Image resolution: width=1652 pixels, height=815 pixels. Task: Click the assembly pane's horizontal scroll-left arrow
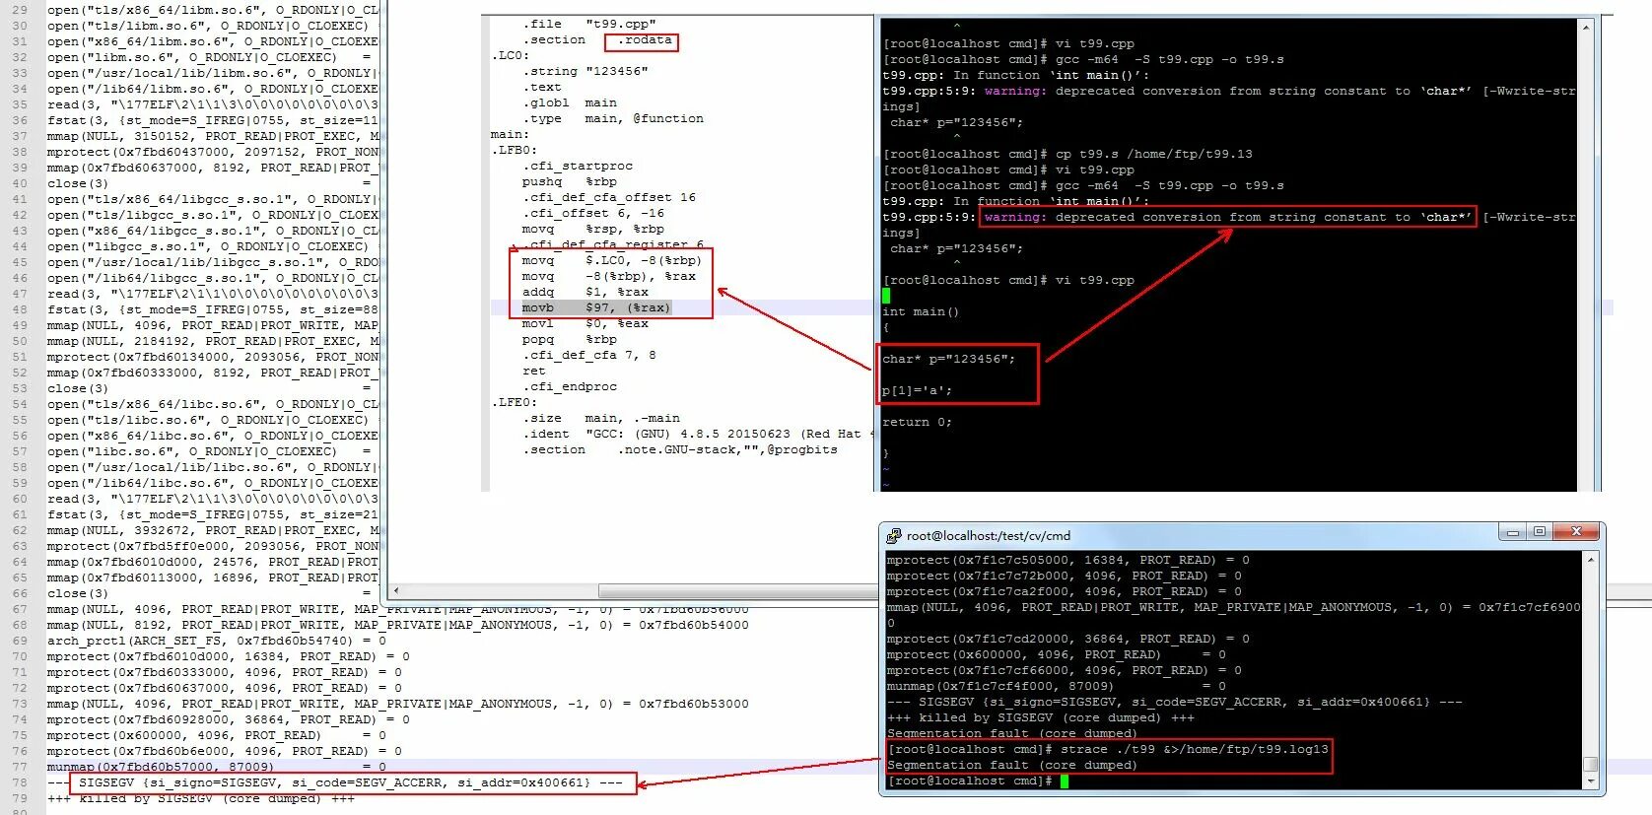[396, 591]
